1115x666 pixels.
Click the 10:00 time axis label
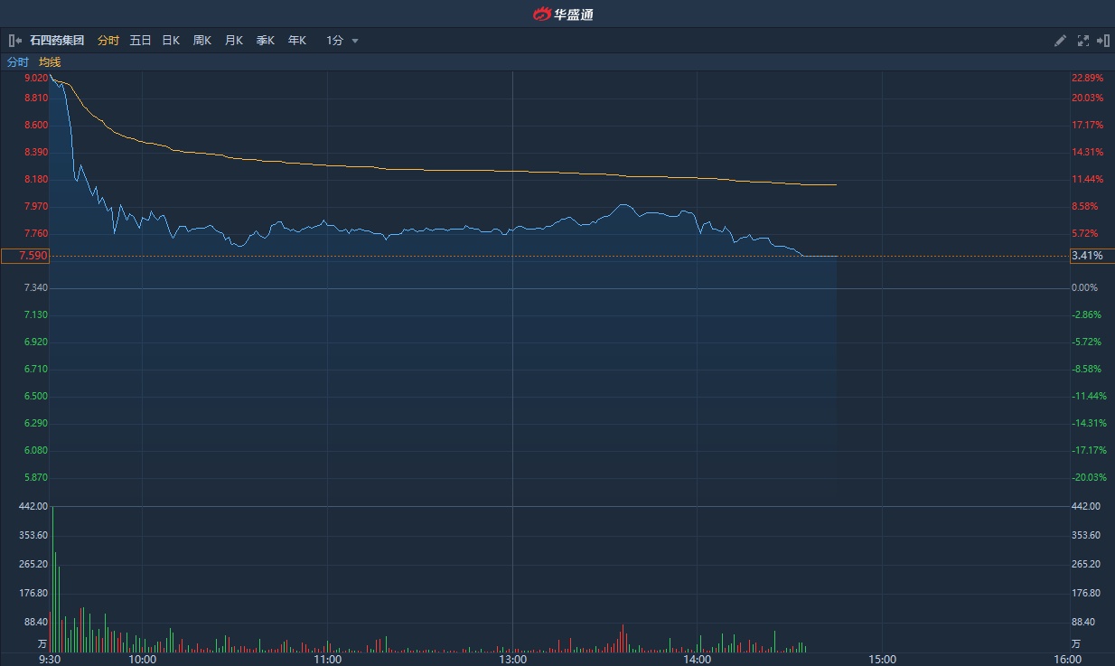point(142,660)
